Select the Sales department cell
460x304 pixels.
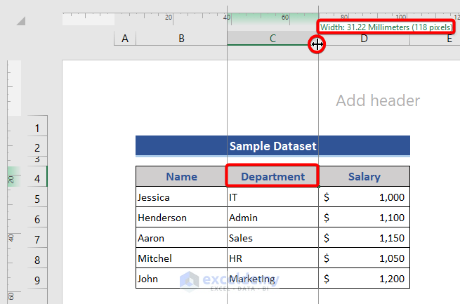point(272,237)
